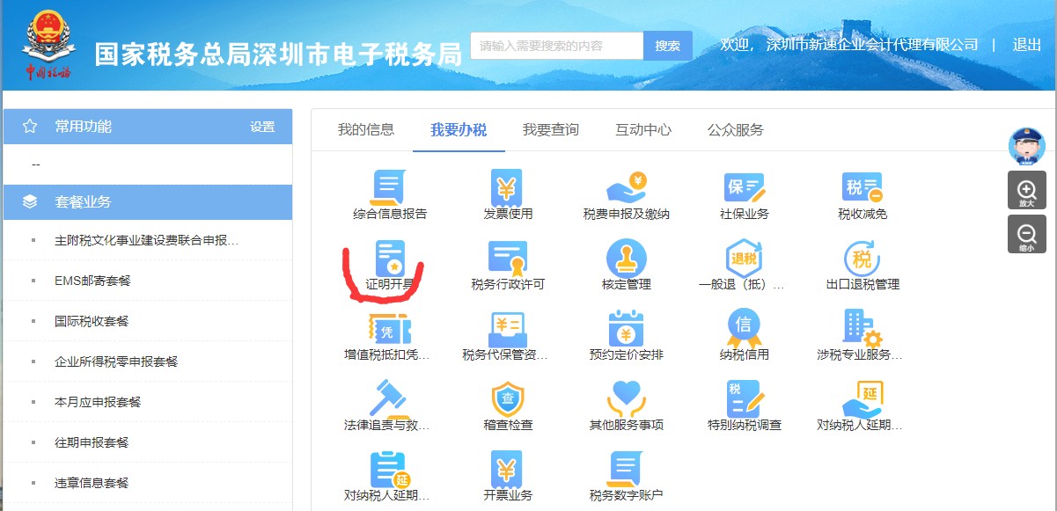Zoom out with the 缩小 button

[1026, 235]
